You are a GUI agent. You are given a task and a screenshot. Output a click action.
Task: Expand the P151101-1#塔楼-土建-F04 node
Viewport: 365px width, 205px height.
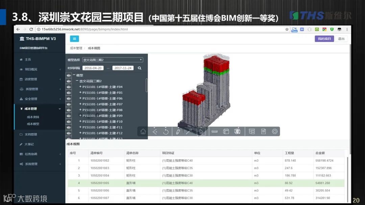click(x=80, y=87)
